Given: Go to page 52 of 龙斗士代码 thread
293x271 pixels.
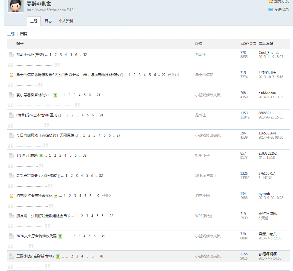Looking at the screenshot, I should (85, 55).
